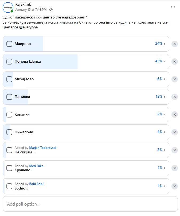Click the Kajak.mk profile picture
The width and height of the screenshot is (180, 216).
pos(8,7)
